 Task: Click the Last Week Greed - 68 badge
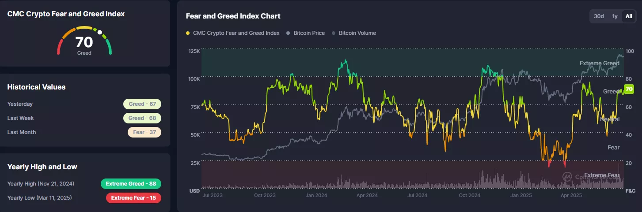[142, 118]
